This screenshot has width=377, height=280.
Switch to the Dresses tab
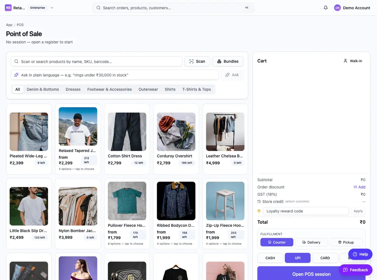pyautogui.click(x=73, y=89)
